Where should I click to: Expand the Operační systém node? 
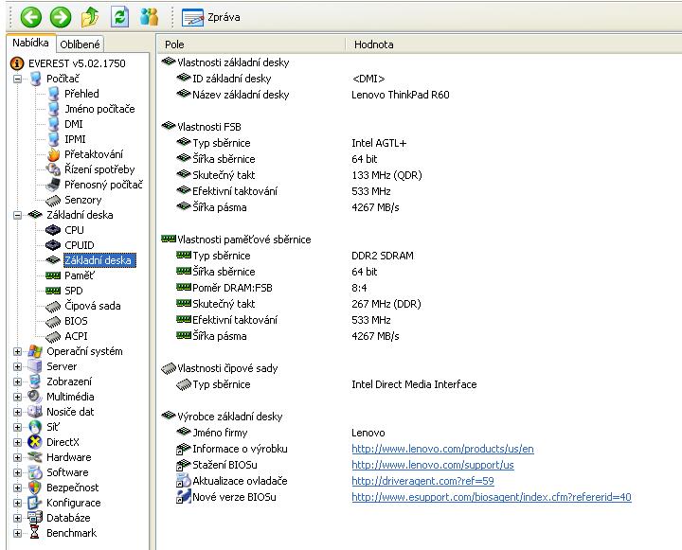pos(18,351)
